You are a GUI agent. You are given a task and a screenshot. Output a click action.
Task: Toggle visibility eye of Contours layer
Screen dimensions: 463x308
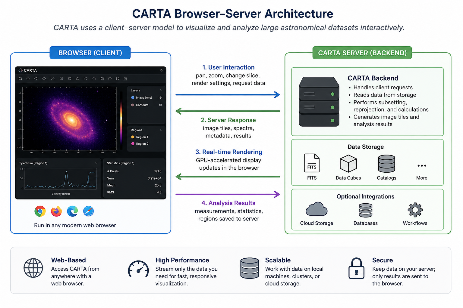pos(160,105)
